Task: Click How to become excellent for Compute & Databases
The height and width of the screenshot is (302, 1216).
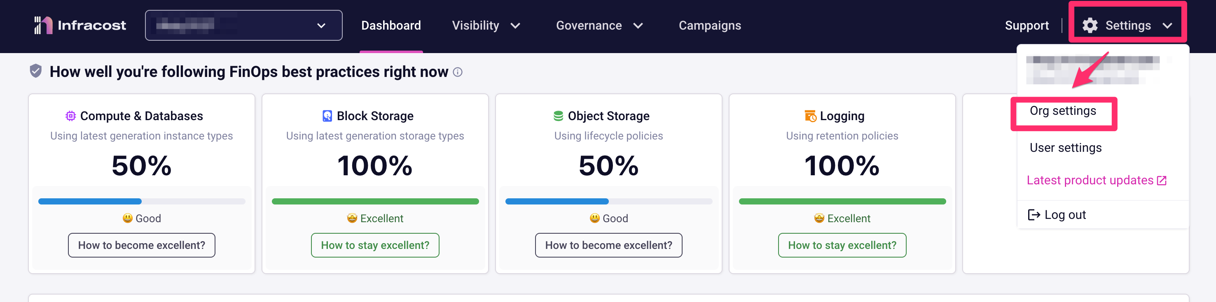Action: click(142, 245)
